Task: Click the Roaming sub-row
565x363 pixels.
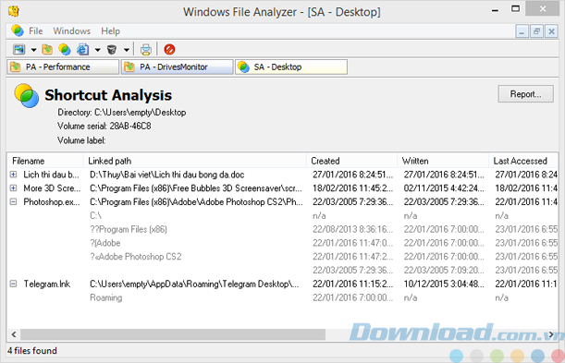Action: click(106, 298)
